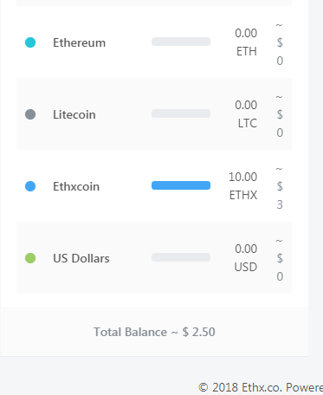Click the gray Litecoin color dot

(30, 114)
